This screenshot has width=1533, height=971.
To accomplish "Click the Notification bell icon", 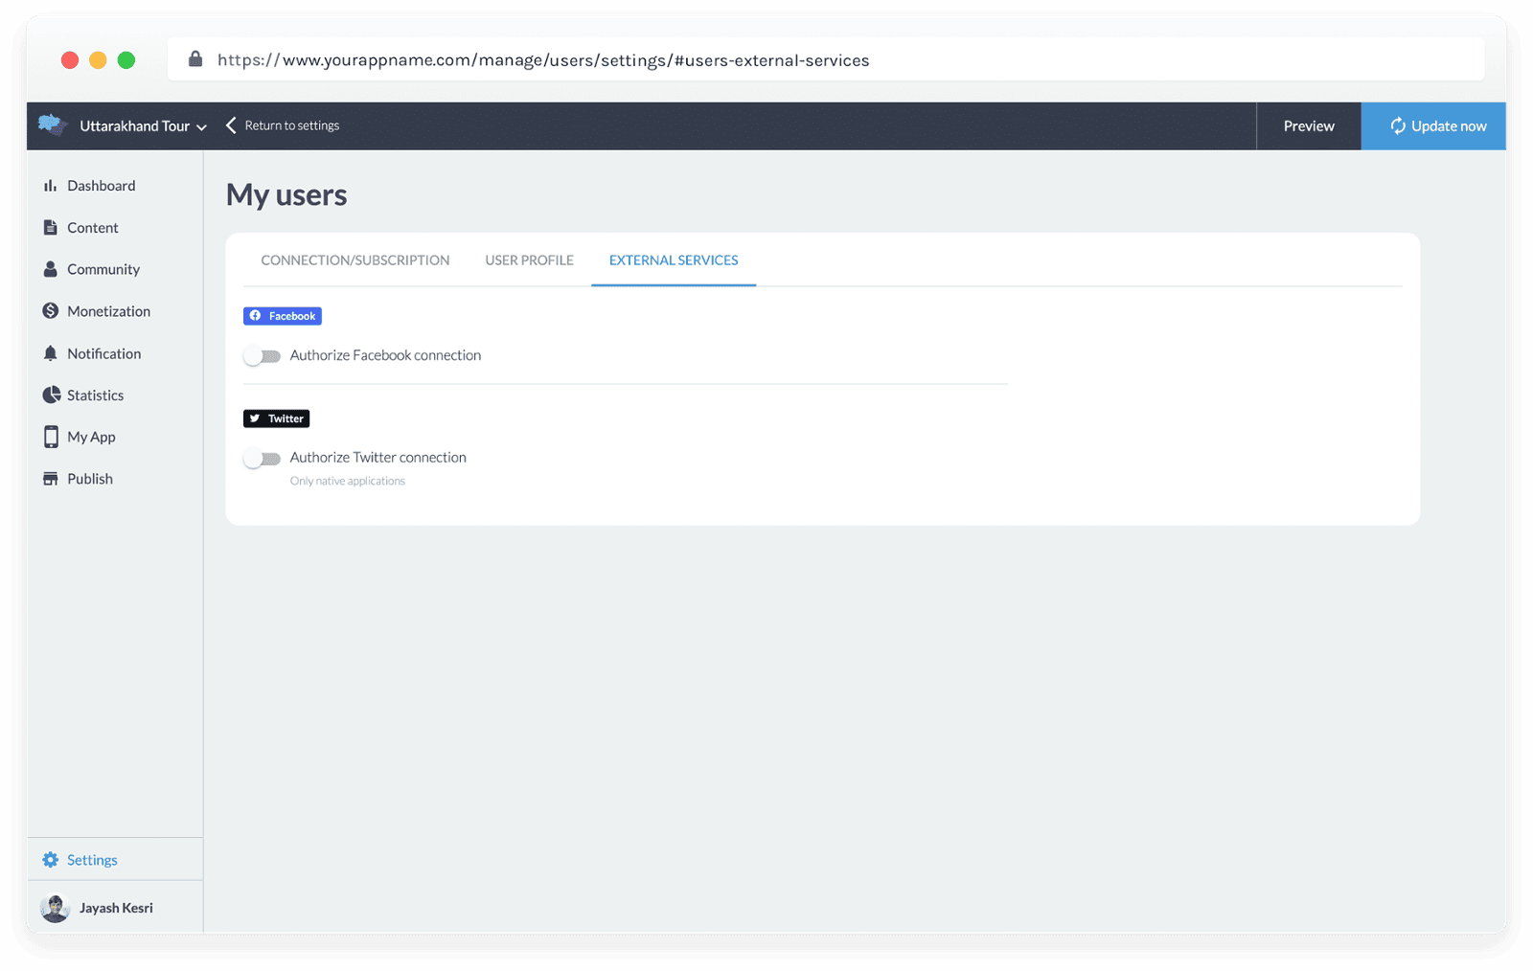I will pos(50,353).
